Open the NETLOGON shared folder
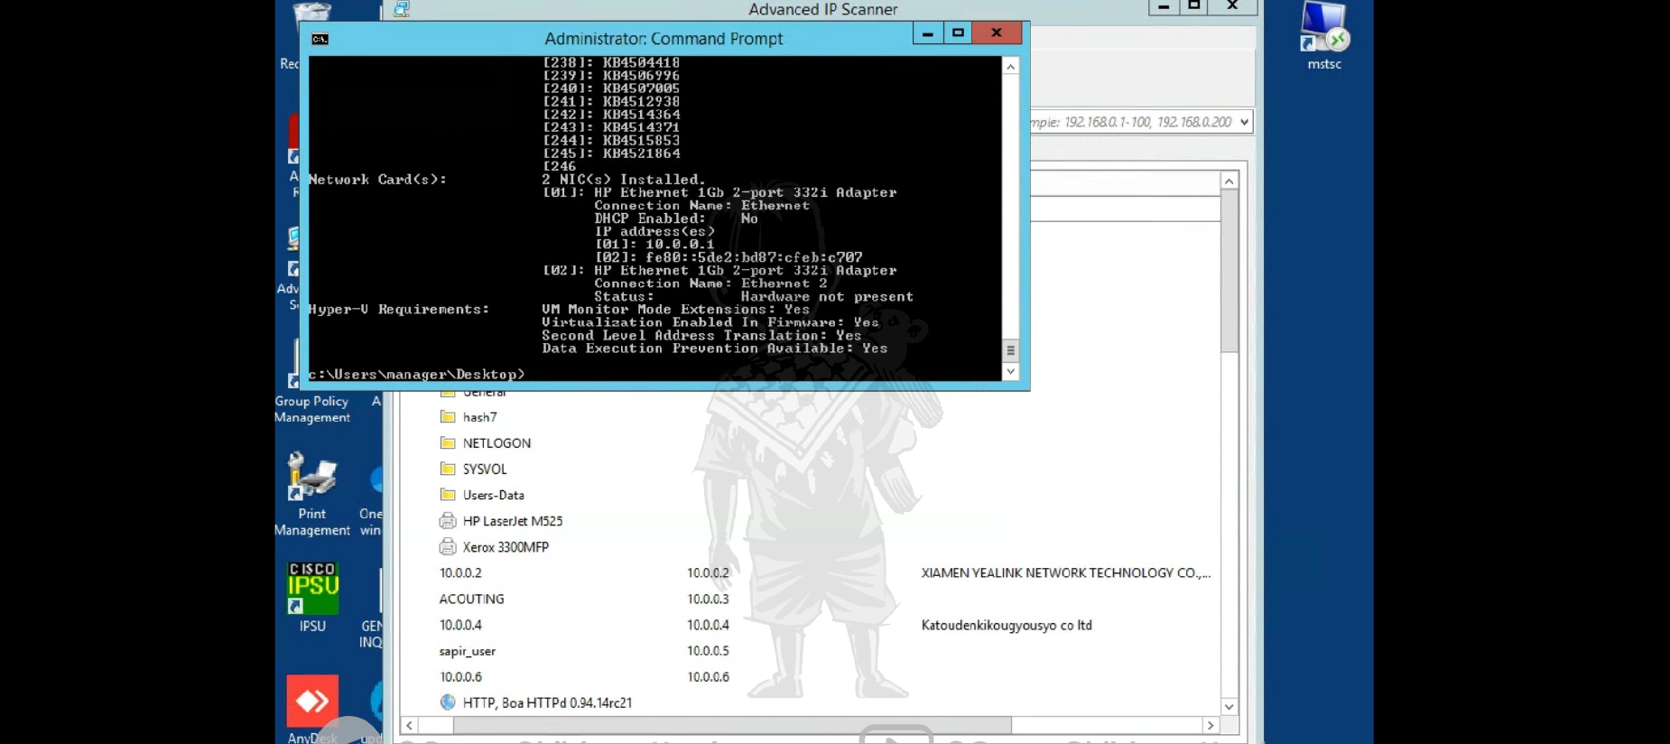 [496, 443]
